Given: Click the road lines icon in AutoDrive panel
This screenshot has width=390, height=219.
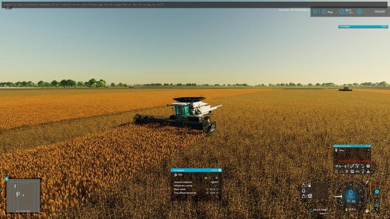Looking at the screenshot, I should [342, 172].
